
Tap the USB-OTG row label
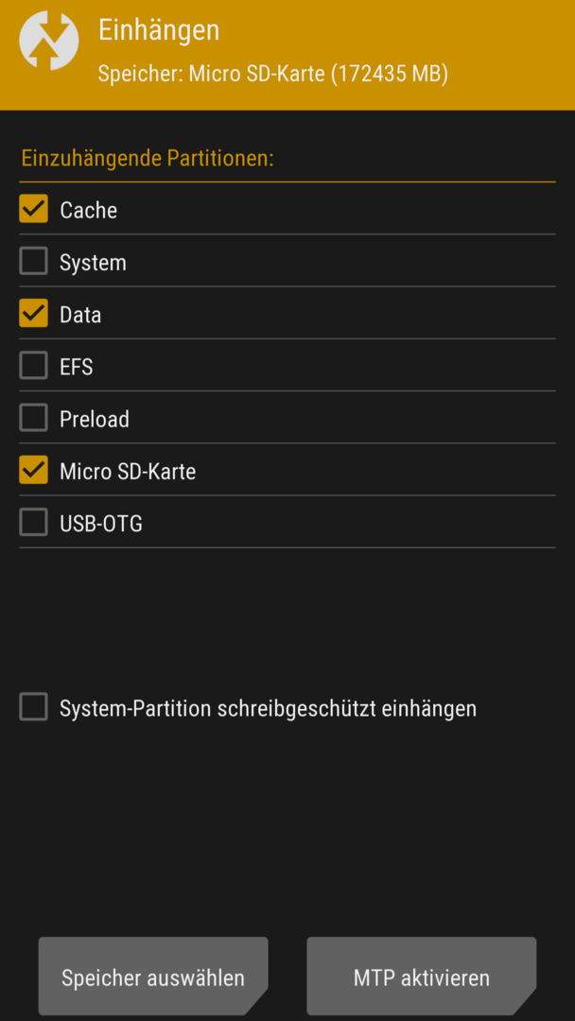(101, 524)
